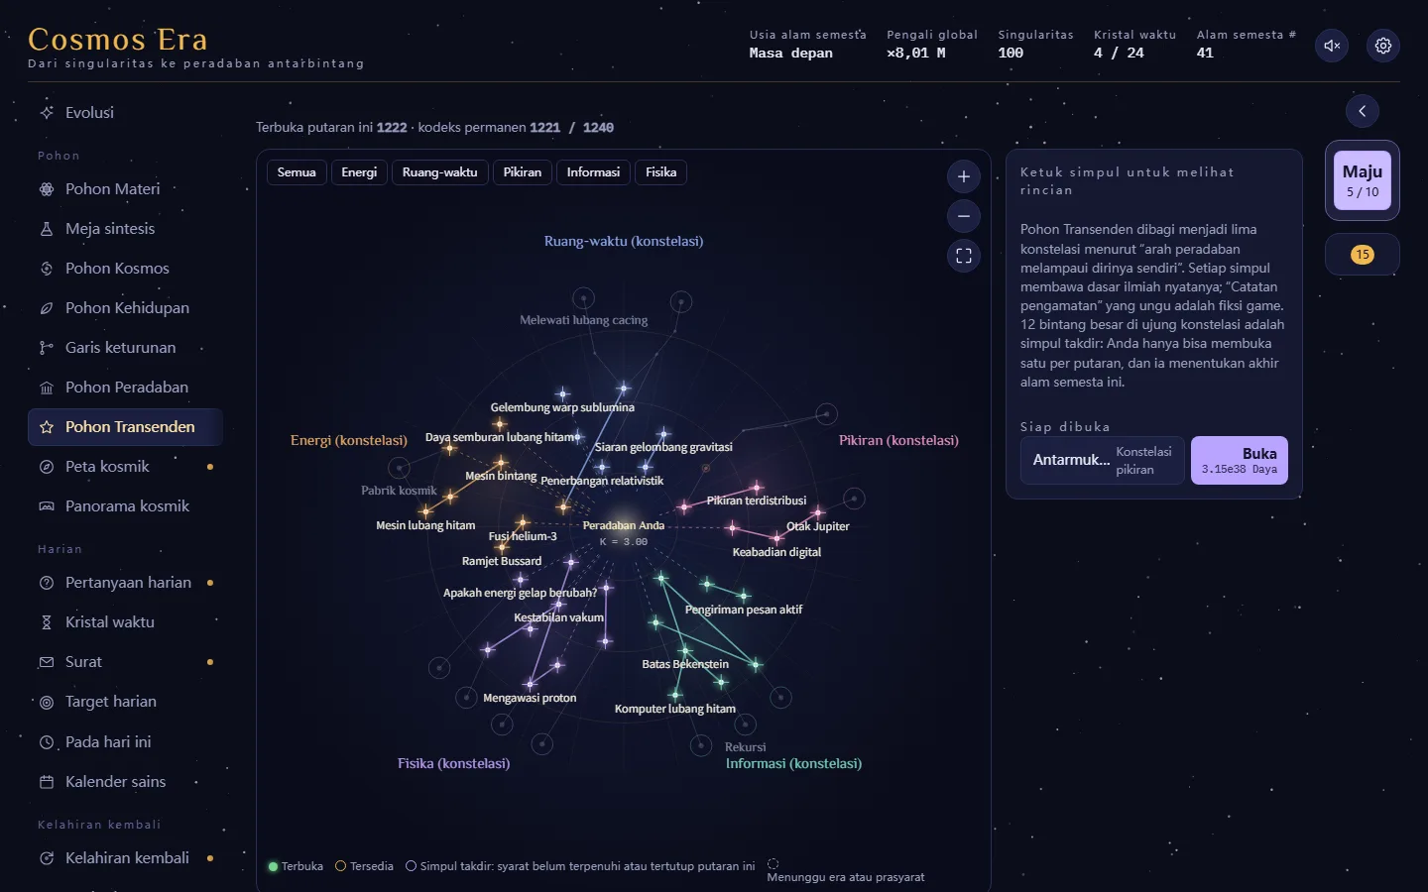This screenshot has width=1428, height=892.
Task: Open Garis keturunan
Action: (125, 348)
